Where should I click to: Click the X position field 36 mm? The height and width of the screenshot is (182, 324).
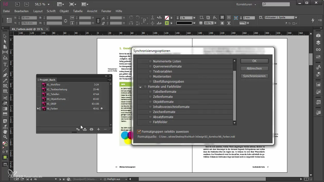coord(29,18)
